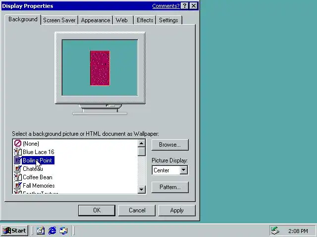
Task: Click the Comments? link in title bar
Action: [x=166, y=6]
